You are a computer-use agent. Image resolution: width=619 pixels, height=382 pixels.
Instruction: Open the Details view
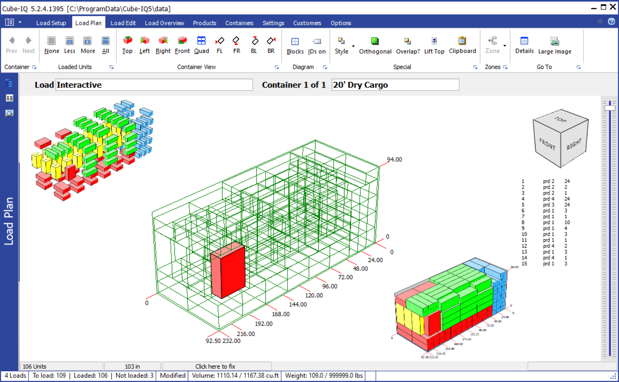coord(524,45)
